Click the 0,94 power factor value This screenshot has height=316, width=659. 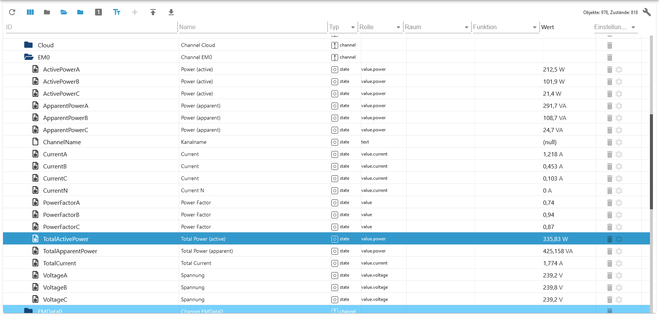coord(549,215)
